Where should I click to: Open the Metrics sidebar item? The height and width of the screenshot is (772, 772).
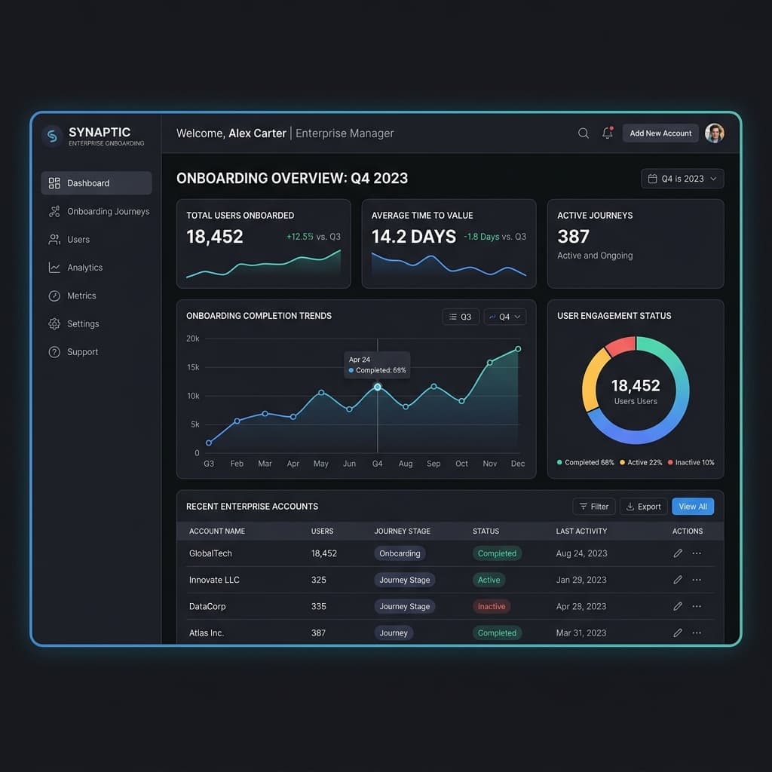click(x=72, y=296)
